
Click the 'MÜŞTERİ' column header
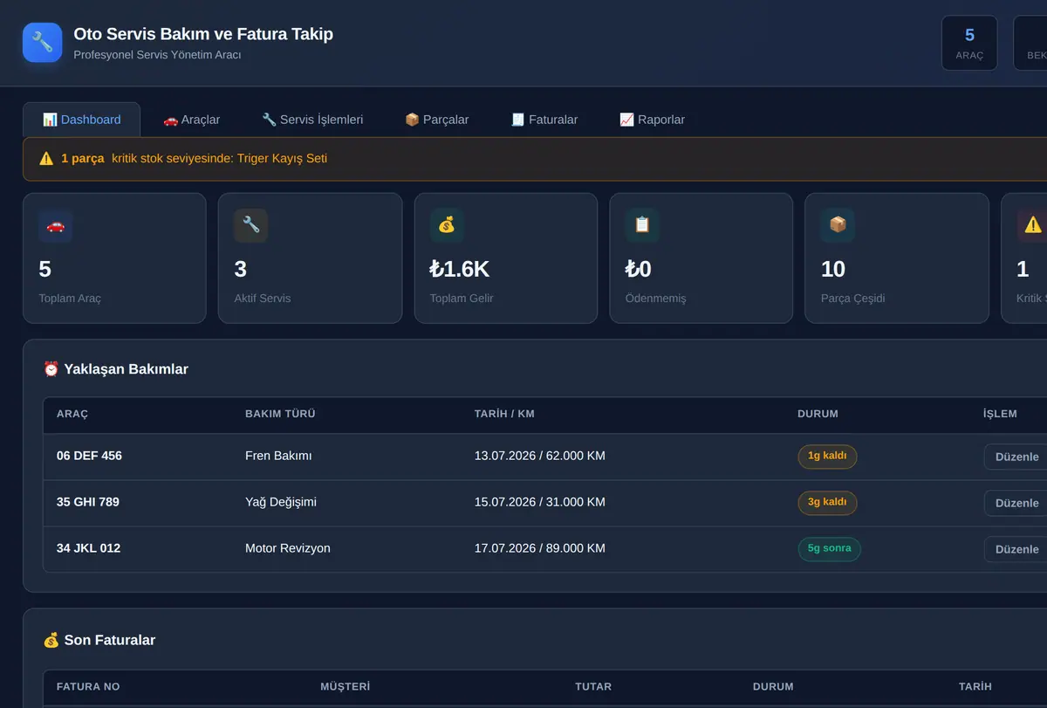(346, 687)
